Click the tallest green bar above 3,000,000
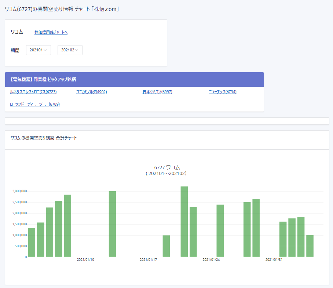This screenshot has width=333, height=288. point(184,222)
